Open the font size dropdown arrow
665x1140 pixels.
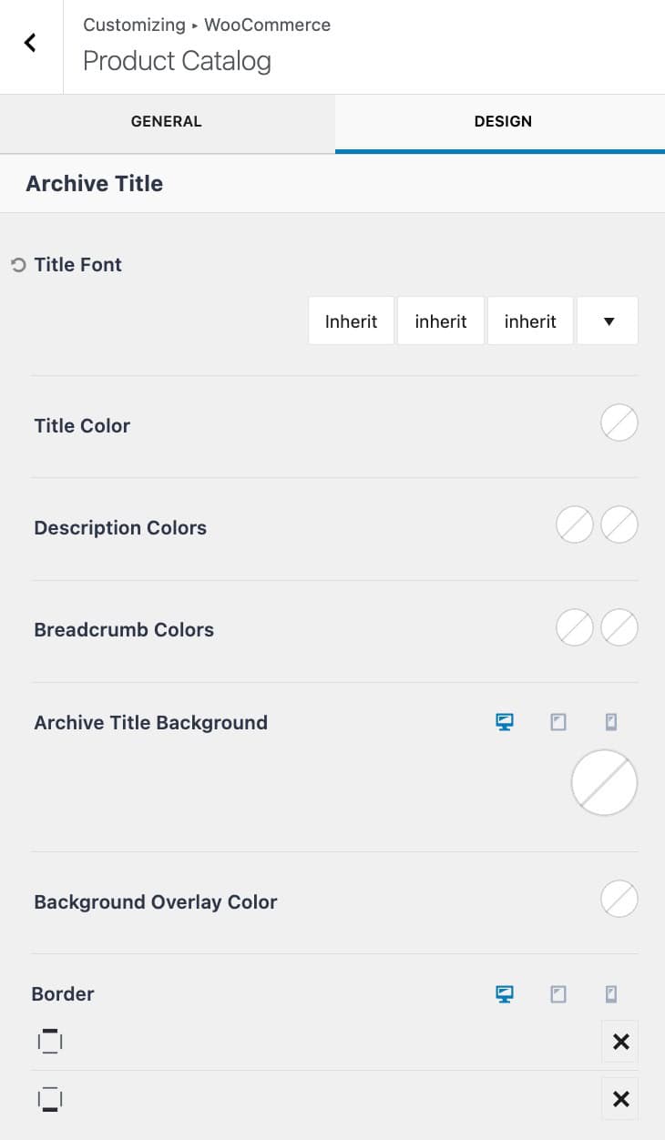point(608,321)
